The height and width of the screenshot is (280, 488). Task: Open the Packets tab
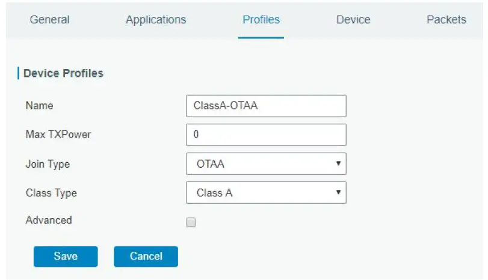click(x=446, y=20)
